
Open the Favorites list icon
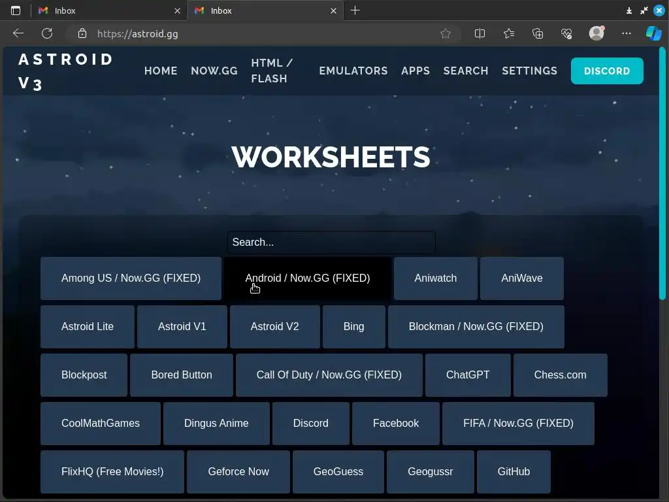point(508,33)
